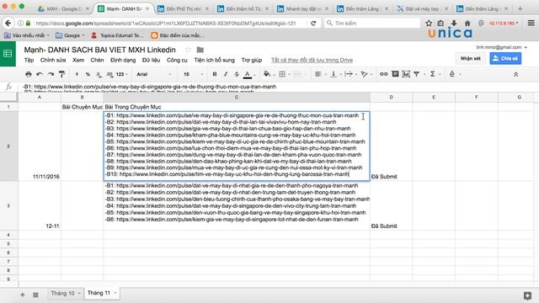Switch to the Tháng 10 sheet tab
This screenshot has height=303, width=539.
point(62,293)
